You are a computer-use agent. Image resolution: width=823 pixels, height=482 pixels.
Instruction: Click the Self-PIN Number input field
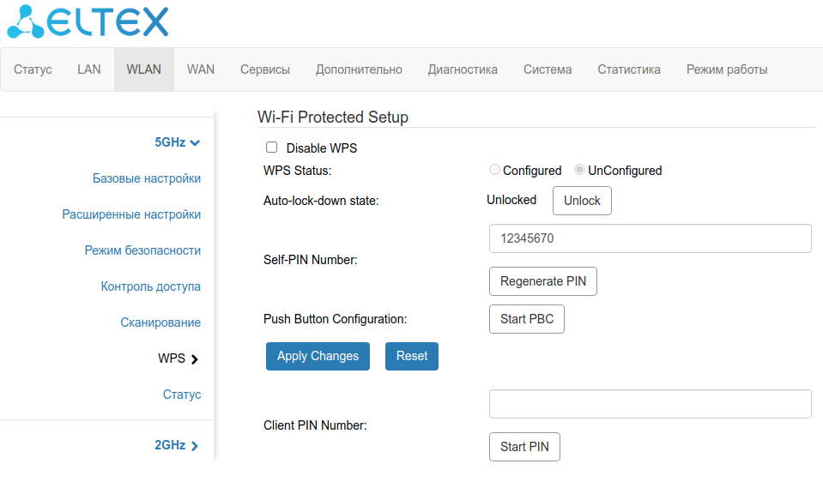[x=650, y=238]
